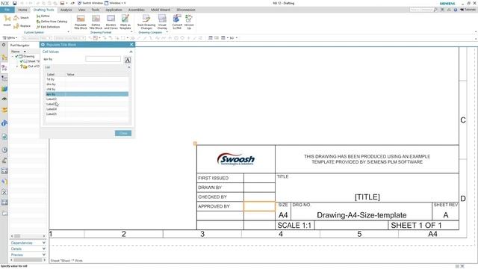Screen dimensions: 478x269
Task: Open the blue Help icon near Tutorials
Action: [x=456, y=10]
